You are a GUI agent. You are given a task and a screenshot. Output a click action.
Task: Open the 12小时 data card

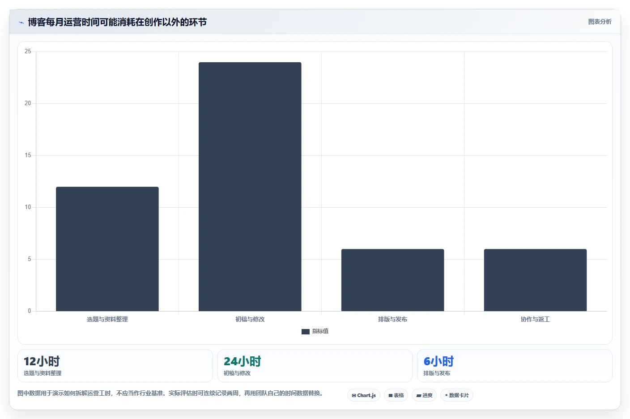pos(115,366)
